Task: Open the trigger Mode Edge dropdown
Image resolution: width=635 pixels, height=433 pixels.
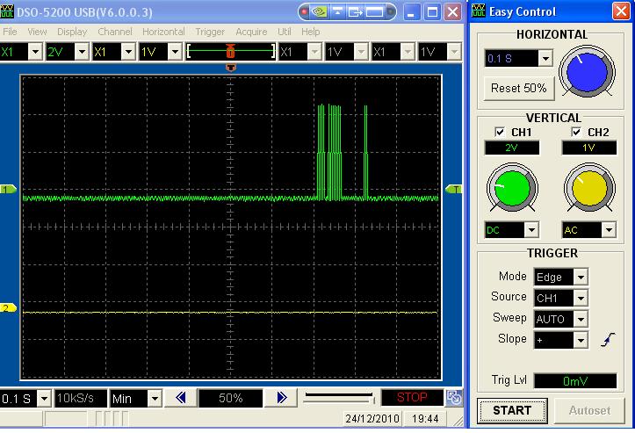Action: point(580,277)
